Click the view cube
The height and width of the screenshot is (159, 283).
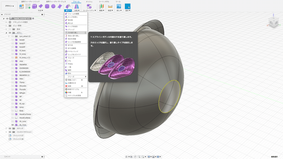click(273, 23)
